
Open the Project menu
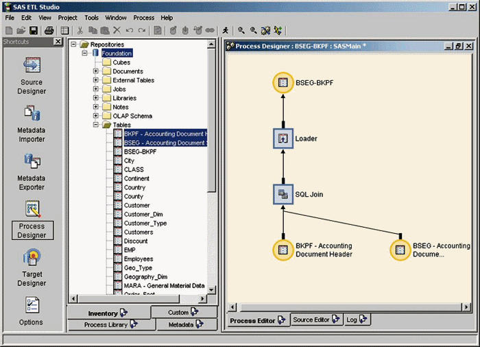pyautogui.click(x=68, y=18)
